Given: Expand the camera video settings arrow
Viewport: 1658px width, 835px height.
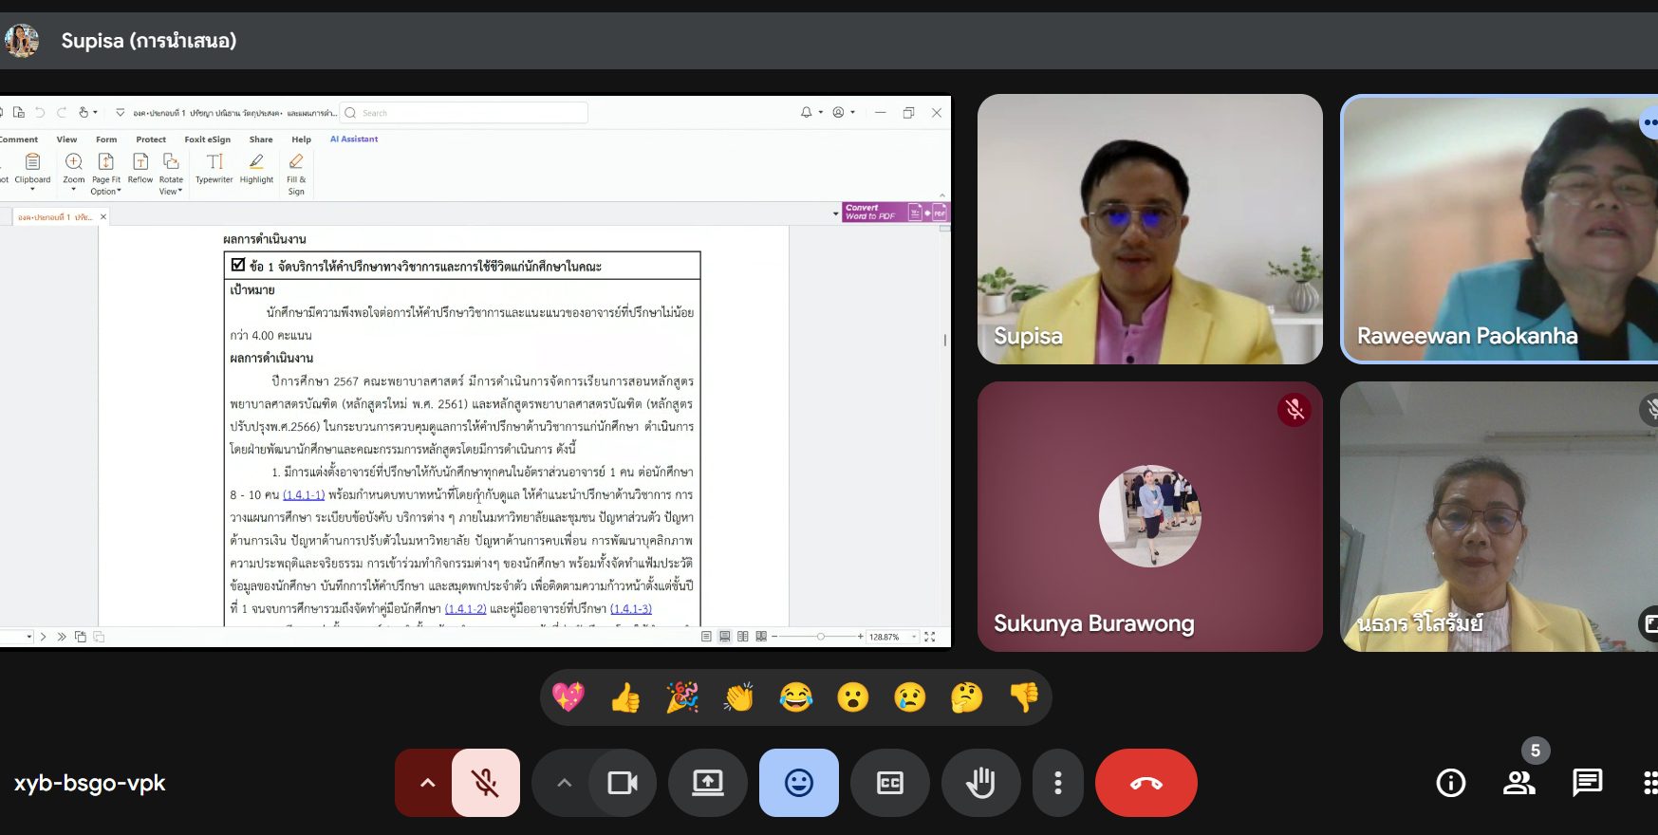Looking at the screenshot, I should 564,783.
